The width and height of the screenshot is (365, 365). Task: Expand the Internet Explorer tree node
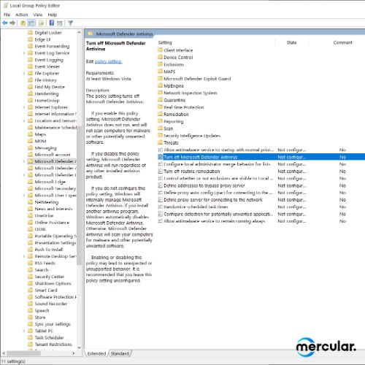(24, 107)
